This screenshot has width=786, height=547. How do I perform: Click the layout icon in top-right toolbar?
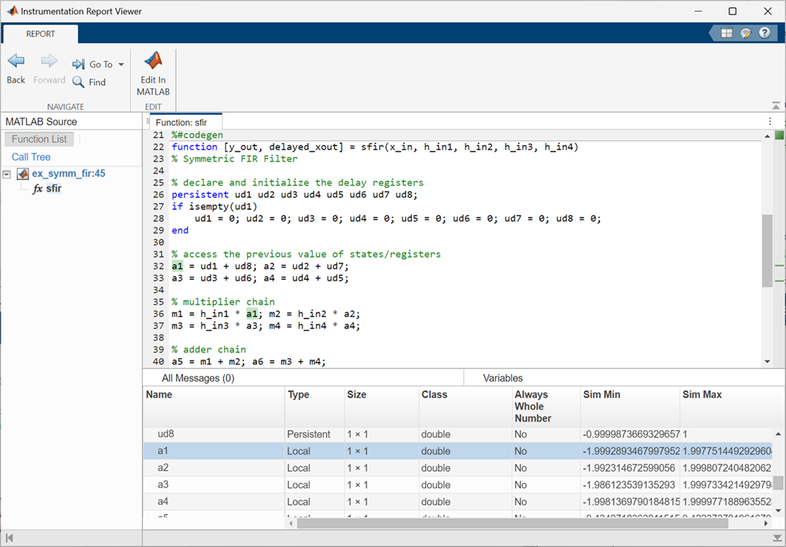[x=727, y=33]
